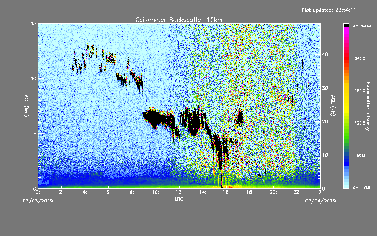Click the "240.0" colorbar value

tap(360, 58)
